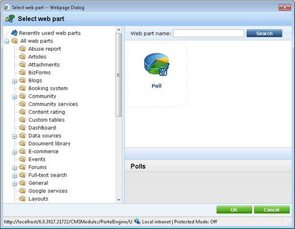295x229 pixels.
Task: Click the Recently used web parts puzzle icon
Action: point(14,33)
